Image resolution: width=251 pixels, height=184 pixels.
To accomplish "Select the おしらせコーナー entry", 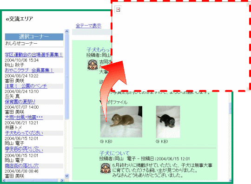I will point(34,44).
